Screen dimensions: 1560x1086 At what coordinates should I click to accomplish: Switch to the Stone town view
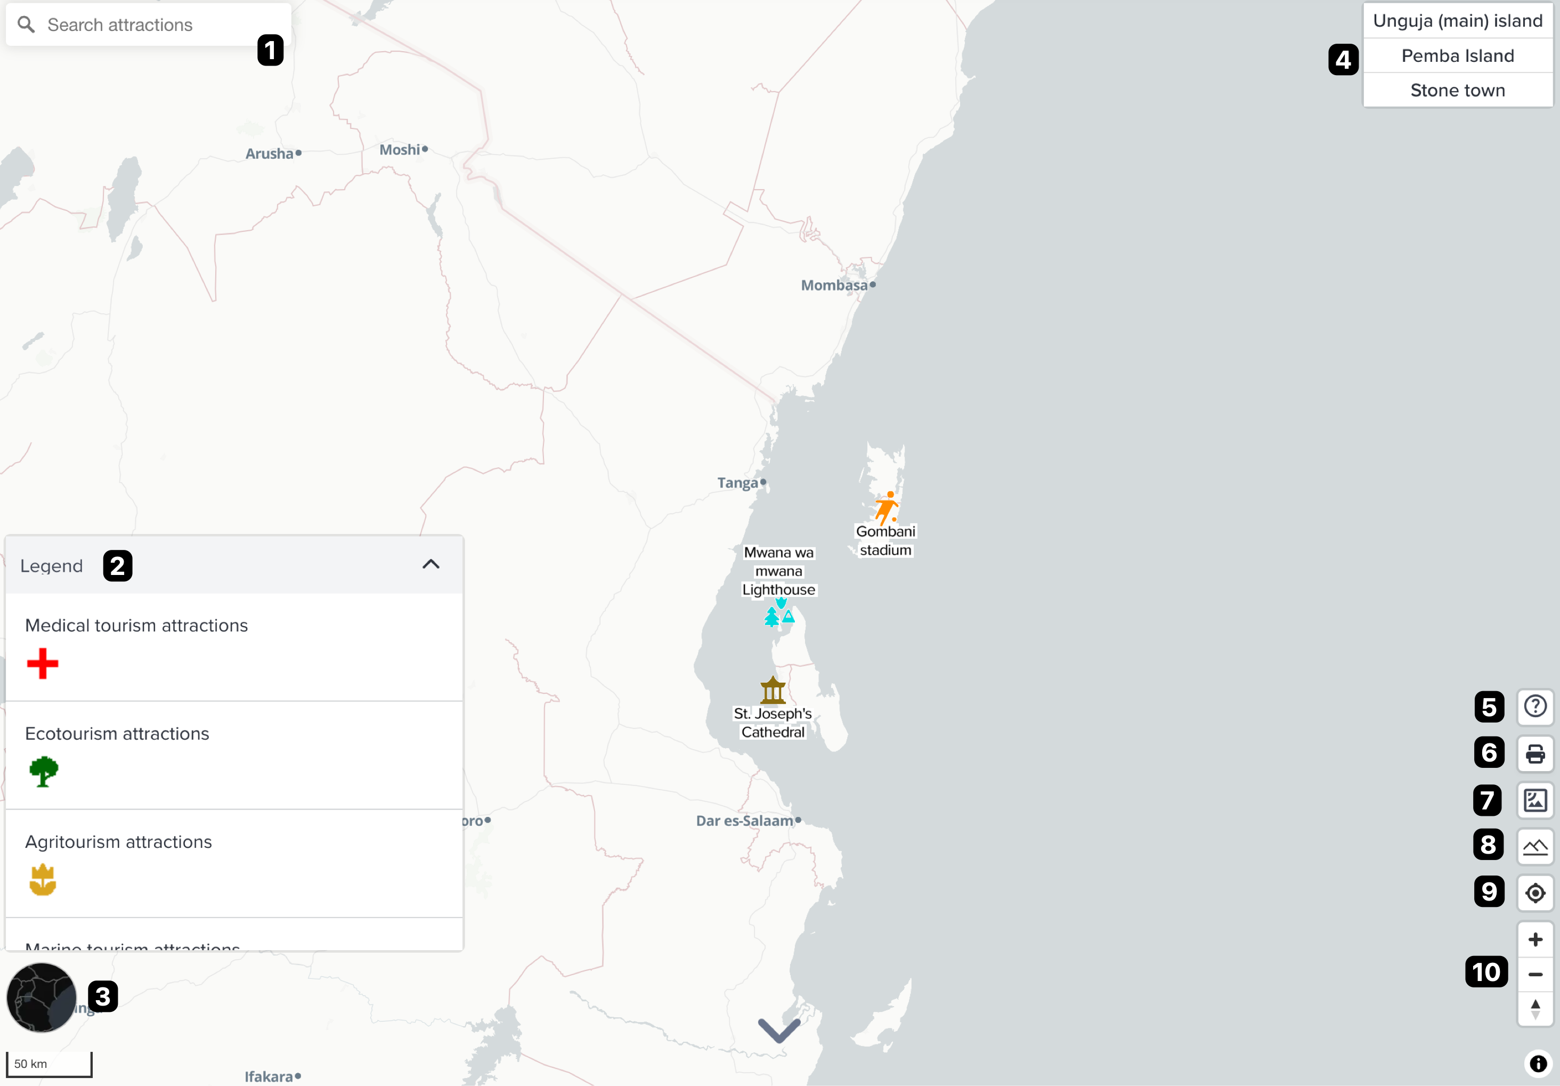point(1458,90)
